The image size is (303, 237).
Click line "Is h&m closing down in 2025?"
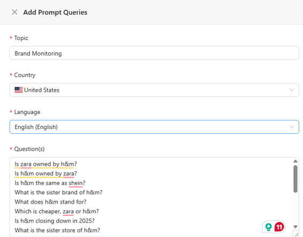pyautogui.click(x=54, y=221)
